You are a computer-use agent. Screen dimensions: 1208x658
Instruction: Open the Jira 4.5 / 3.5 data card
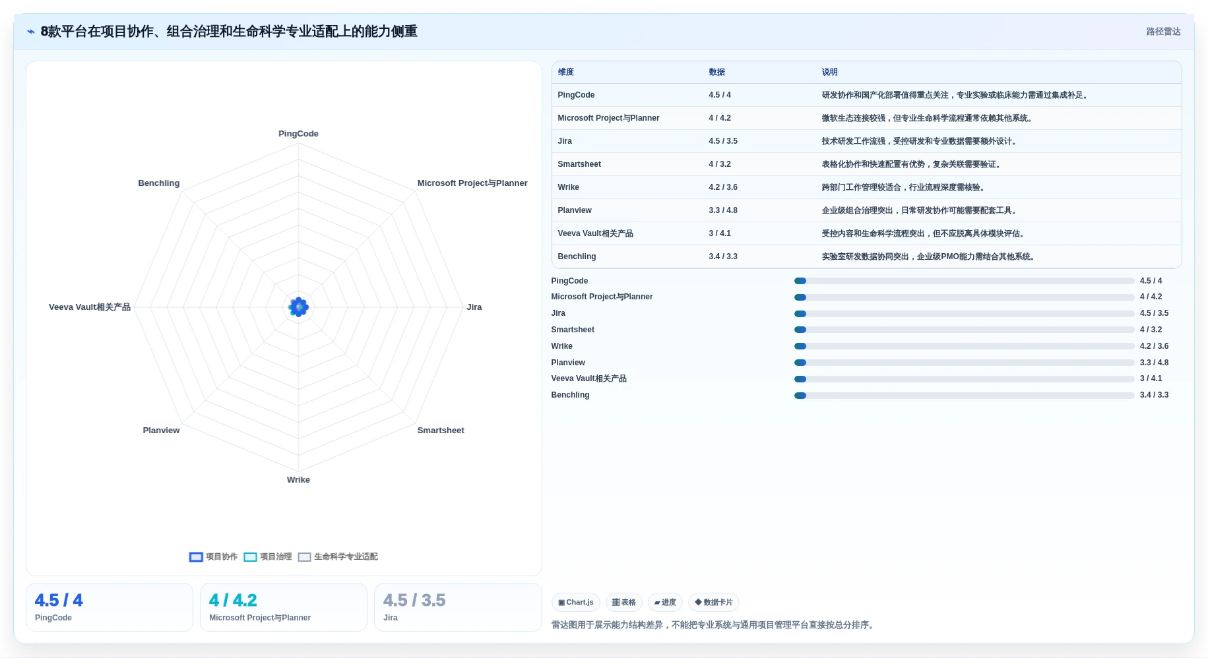(458, 607)
